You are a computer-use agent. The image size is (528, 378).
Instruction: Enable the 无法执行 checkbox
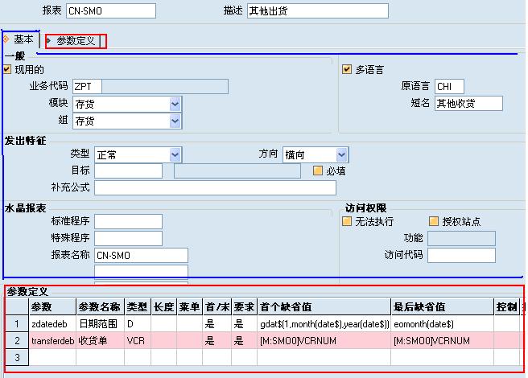pyautogui.click(x=347, y=221)
